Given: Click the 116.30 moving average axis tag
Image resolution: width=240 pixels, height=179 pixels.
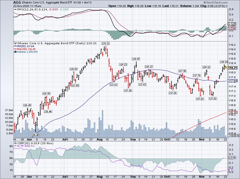Looking at the screenshot, I should coord(233,113).
